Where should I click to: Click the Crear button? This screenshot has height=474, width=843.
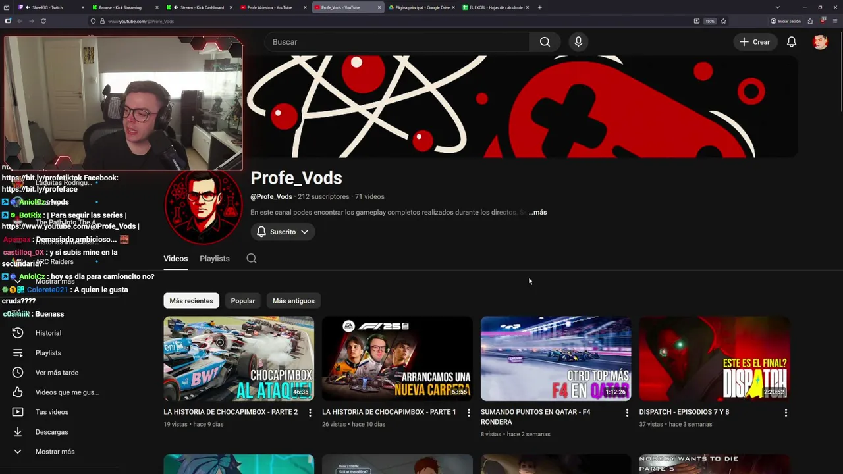(755, 42)
